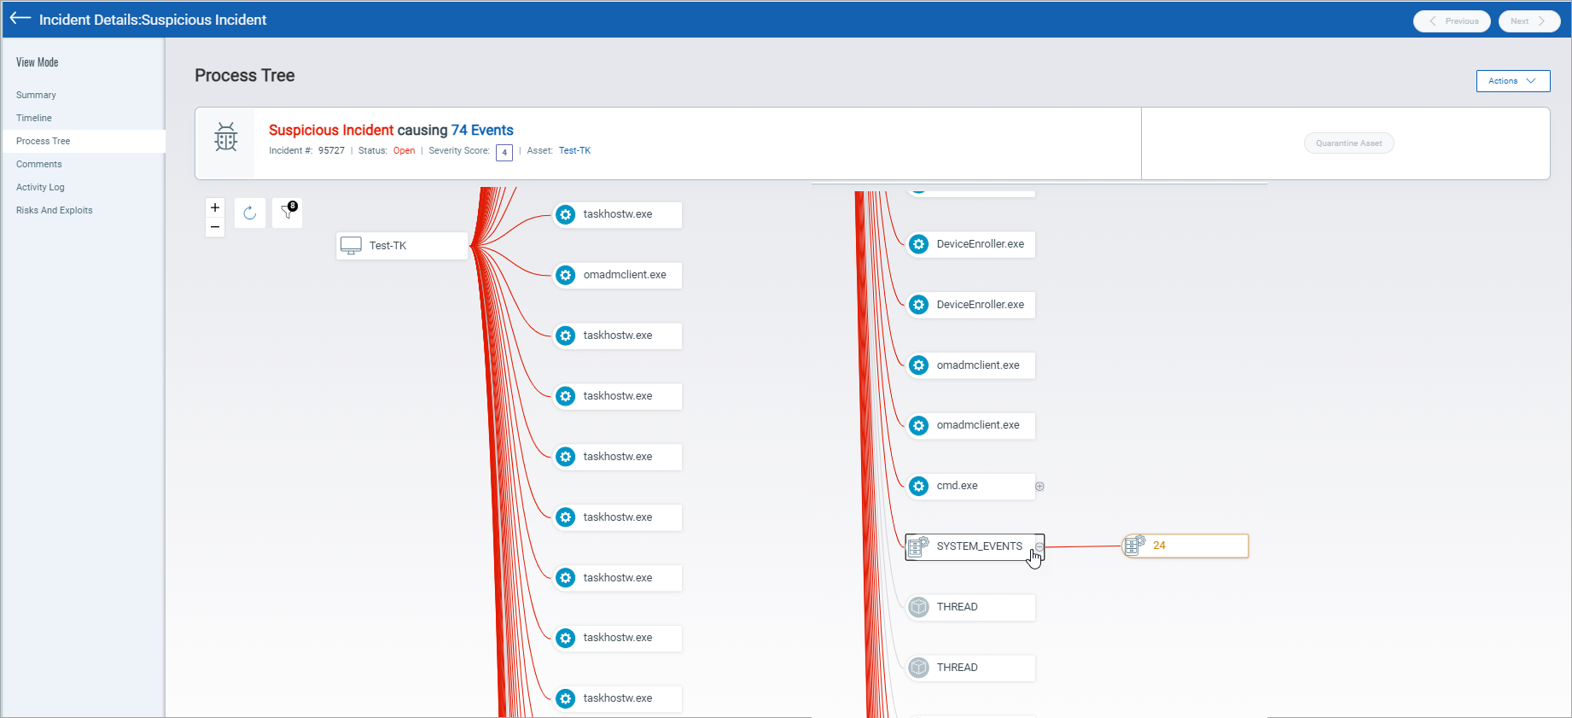
Task: Open the filter with badge icon
Action: pos(288,213)
